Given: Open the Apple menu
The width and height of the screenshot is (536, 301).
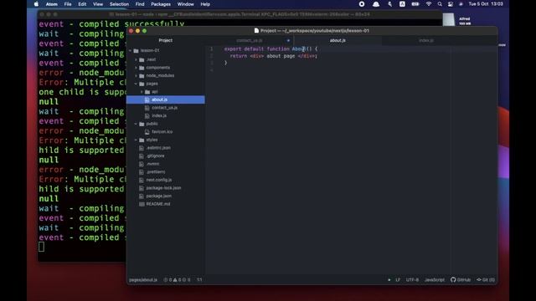Looking at the screenshot, I should coord(37,4).
